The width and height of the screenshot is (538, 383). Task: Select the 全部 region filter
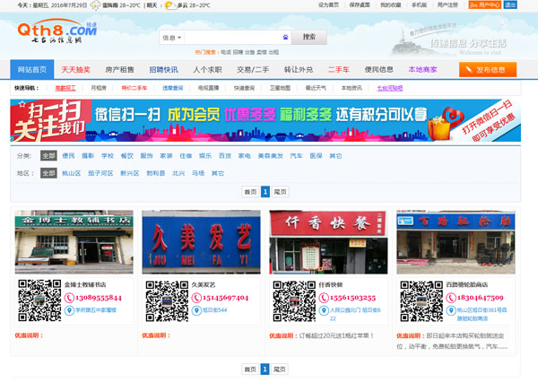coord(48,173)
